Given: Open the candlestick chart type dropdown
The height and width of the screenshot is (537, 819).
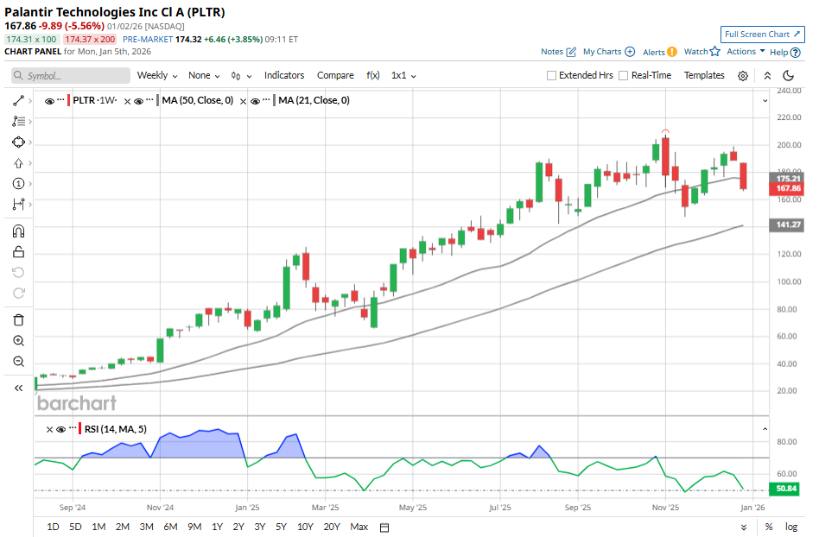Looking at the screenshot, I should [241, 76].
